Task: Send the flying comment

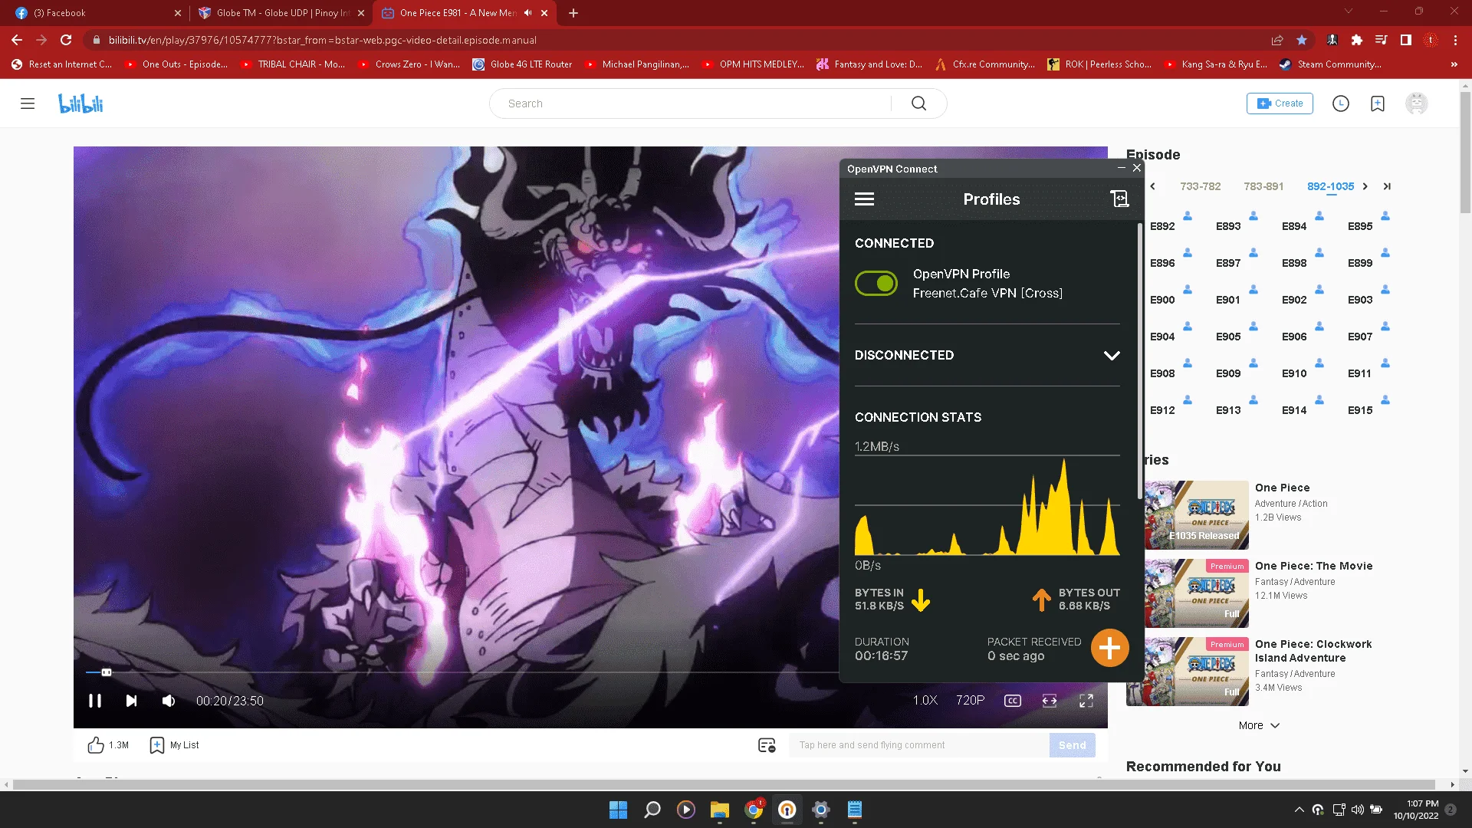Action: coord(1072,745)
